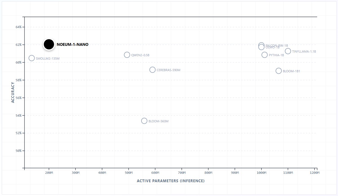The image size is (338, 196).
Task: Click the ACTIVE PARAMETERS (INFERENCE) axis title
Action: pyautogui.click(x=171, y=181)
